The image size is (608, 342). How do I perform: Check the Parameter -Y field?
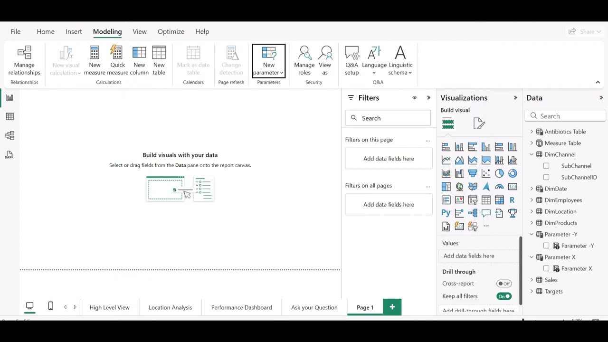click(546, 246)
